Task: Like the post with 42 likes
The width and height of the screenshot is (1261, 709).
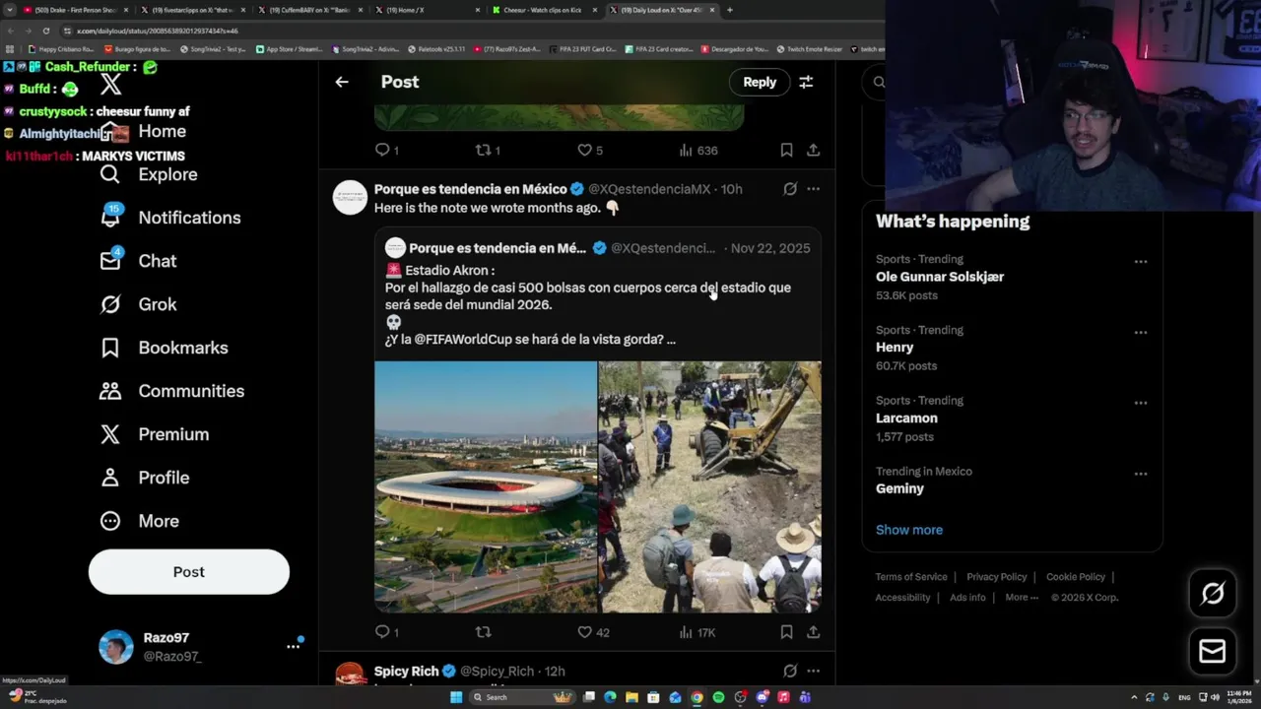Action: [584, 632]
